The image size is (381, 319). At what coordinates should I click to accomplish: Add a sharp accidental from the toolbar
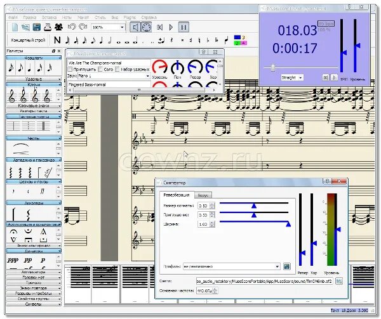pyautogui.click(x=191, y=41)
